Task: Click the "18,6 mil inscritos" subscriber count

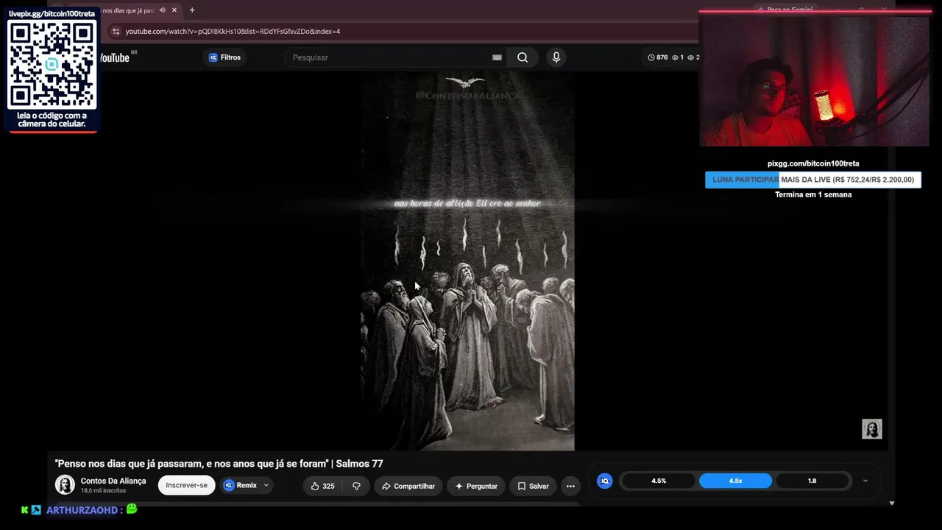Action: click(x=103, y=491)
